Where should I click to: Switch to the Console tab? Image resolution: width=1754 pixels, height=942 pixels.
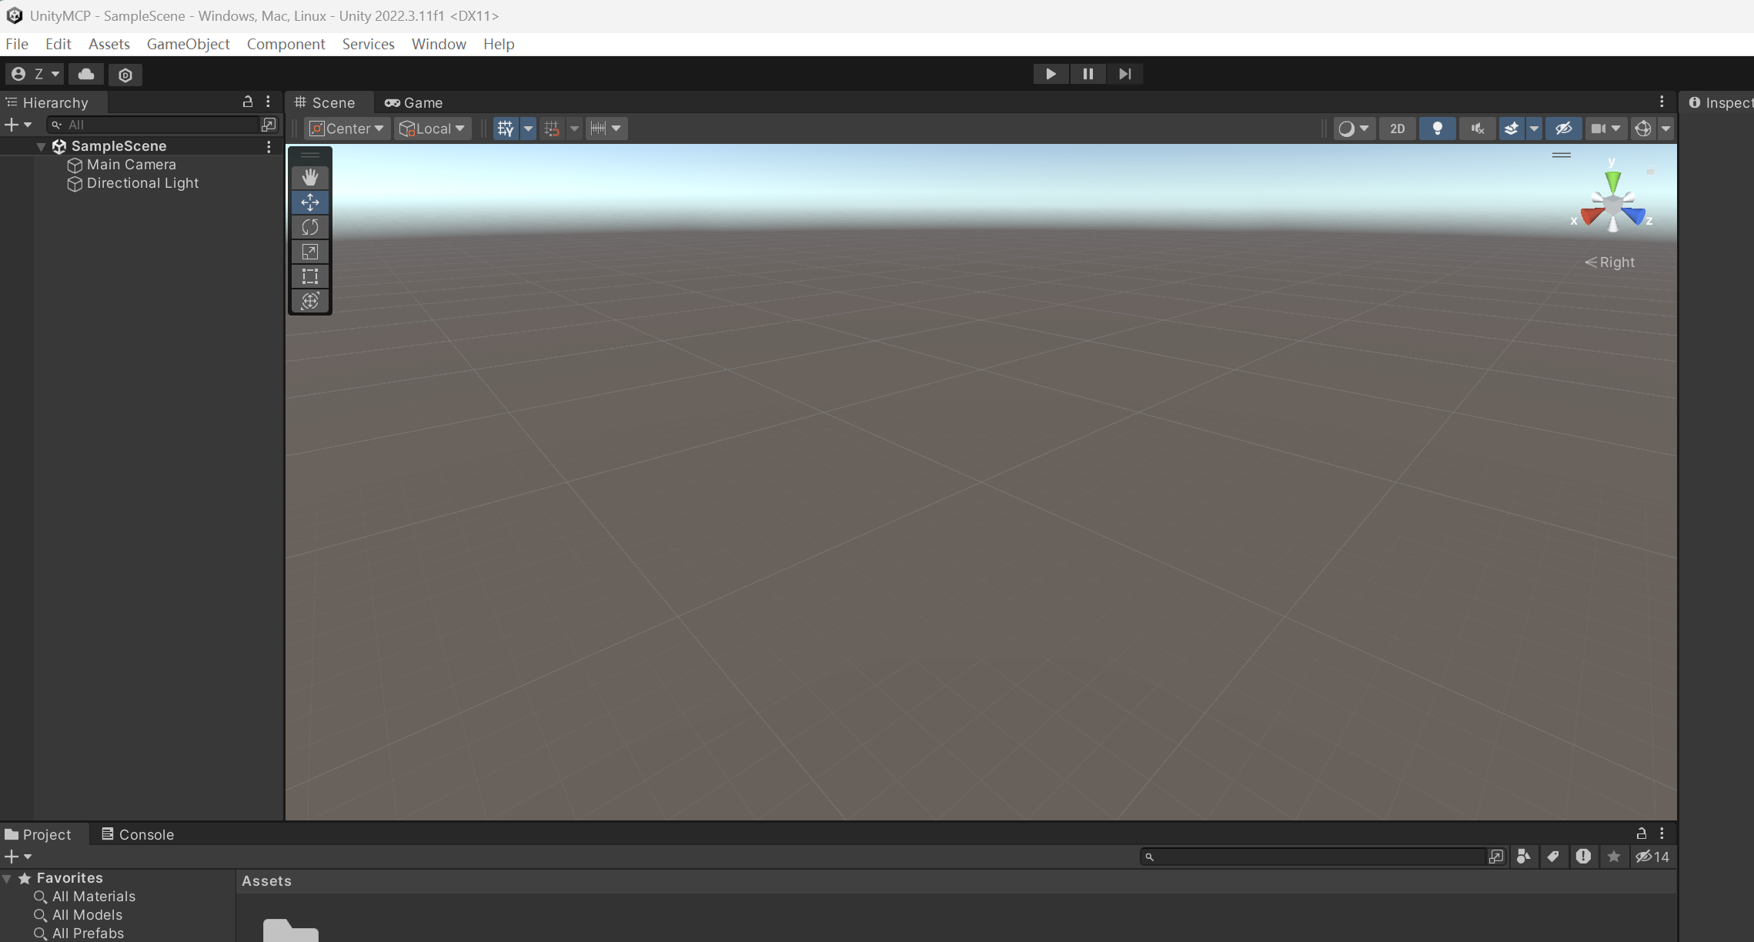click(x=138, y=834)
